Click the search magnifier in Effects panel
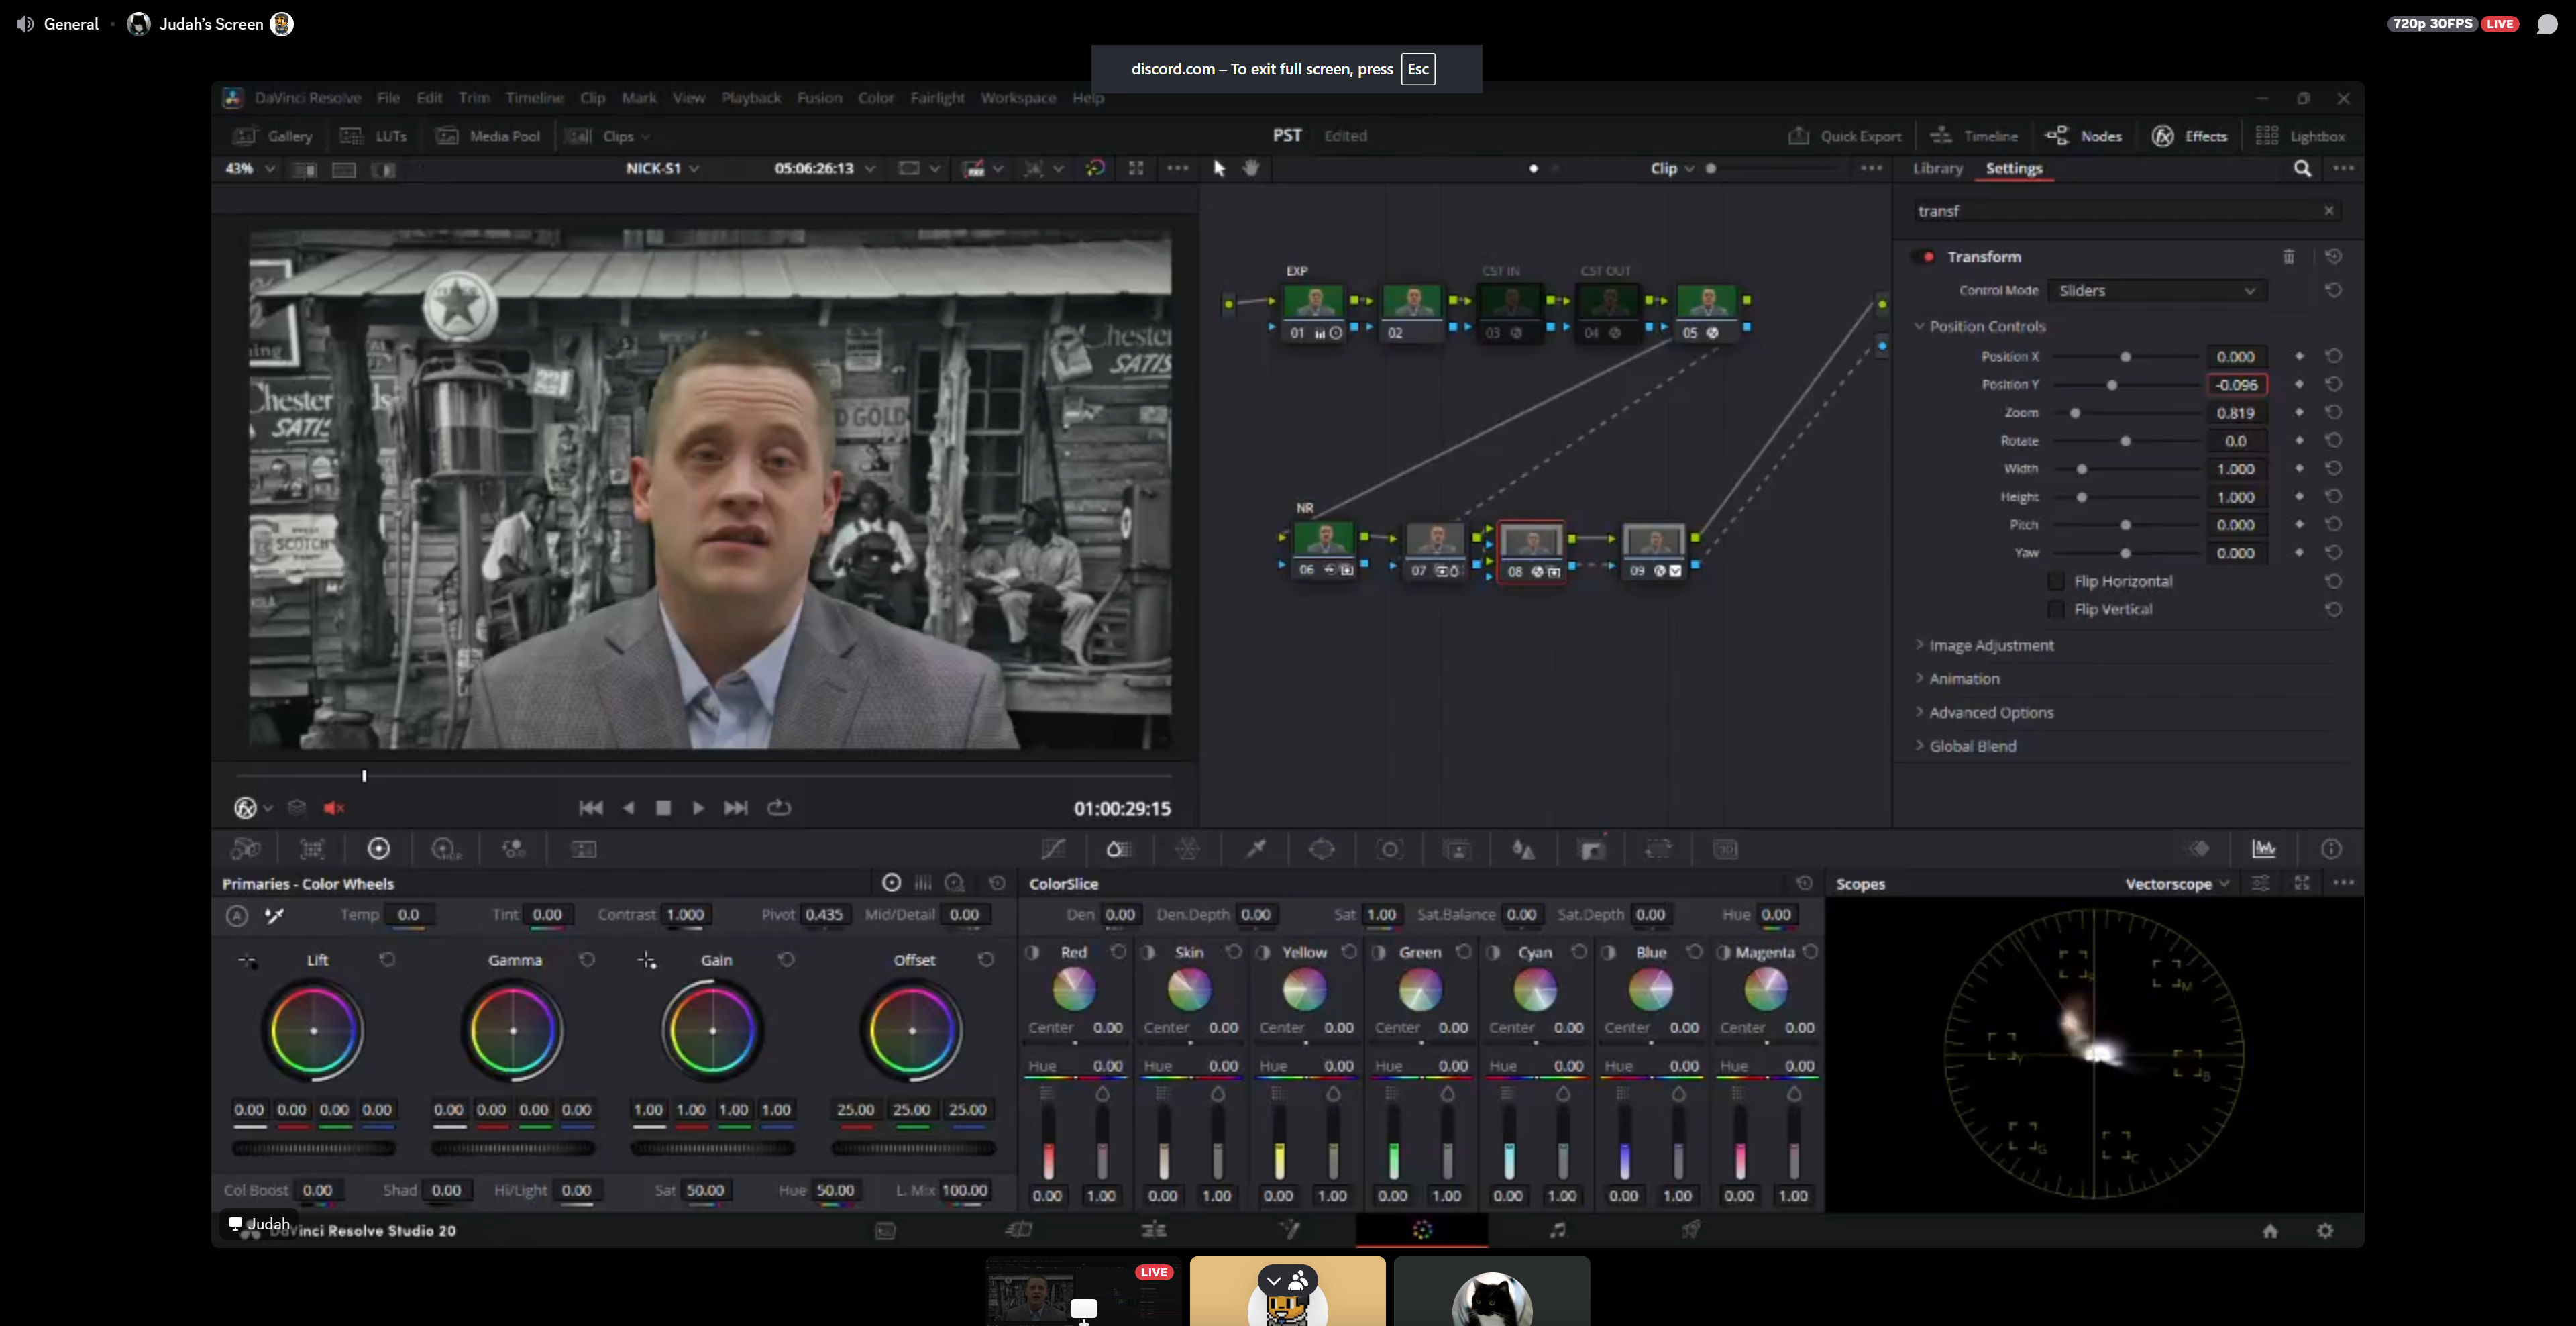Viewport: 2576px width, 1326px height. [2302, 169]
